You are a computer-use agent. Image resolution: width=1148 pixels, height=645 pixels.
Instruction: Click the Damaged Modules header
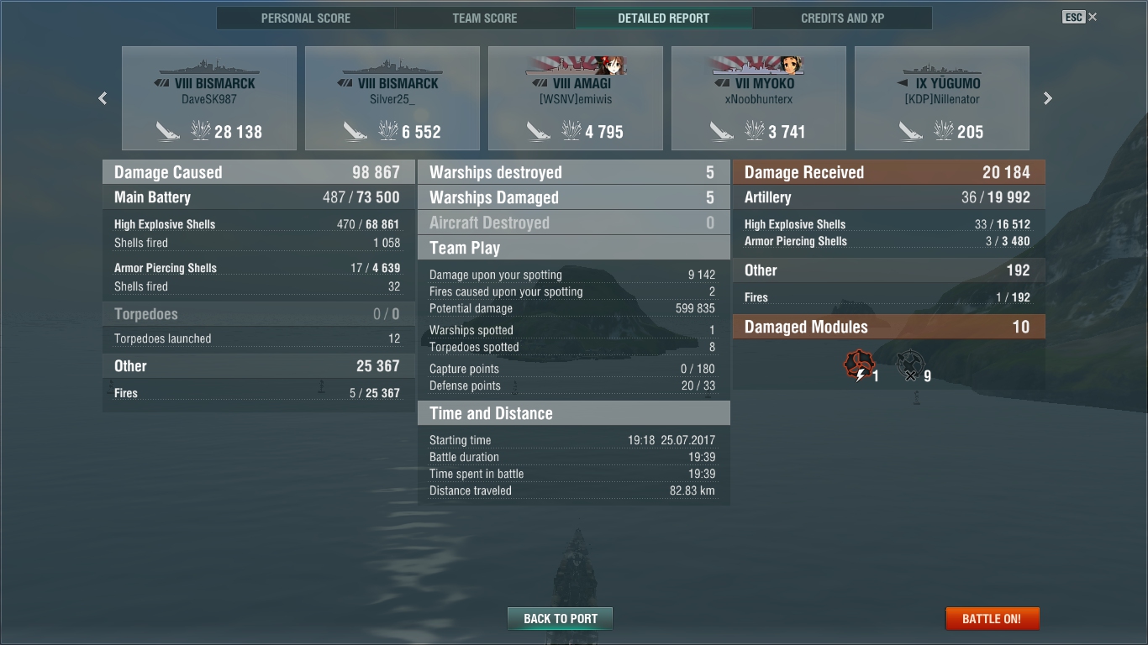[889, 327]
